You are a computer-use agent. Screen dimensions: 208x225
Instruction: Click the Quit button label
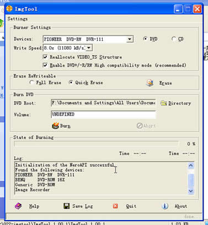point(131,206)
